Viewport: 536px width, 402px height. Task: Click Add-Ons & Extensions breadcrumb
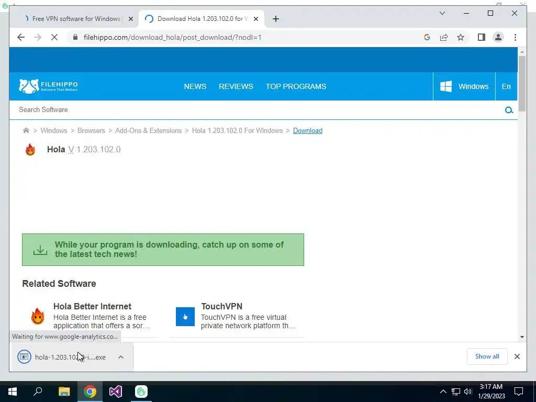(x=148, y=130)
